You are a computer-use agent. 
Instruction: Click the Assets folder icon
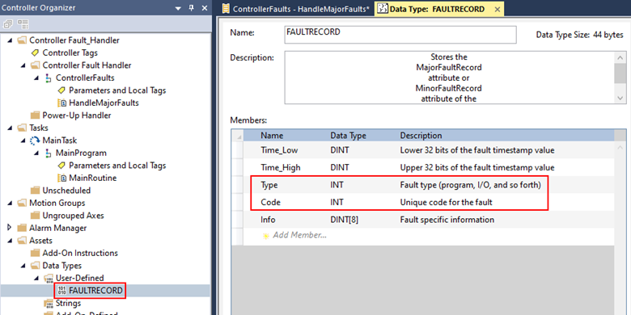click(22, 241)
